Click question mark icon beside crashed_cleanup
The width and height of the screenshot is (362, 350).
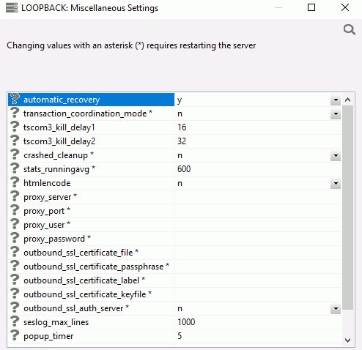click(15, 154)
